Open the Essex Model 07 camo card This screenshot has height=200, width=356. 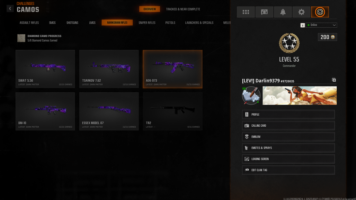[x=109, y=111]
